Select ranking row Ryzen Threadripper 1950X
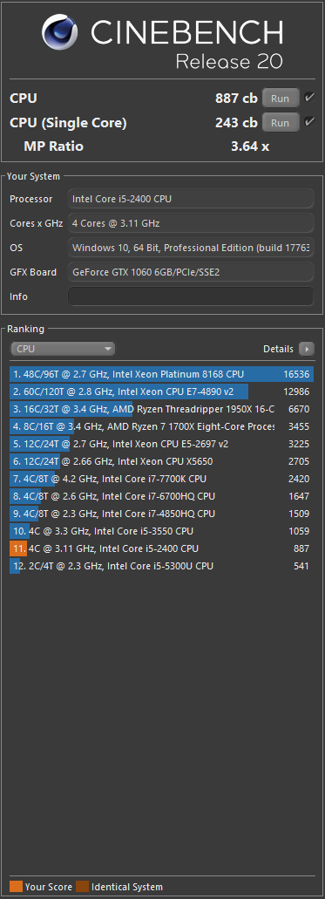The height and width of the screenshot is (899, 325). pyautogui.click(x=162, y=409)
